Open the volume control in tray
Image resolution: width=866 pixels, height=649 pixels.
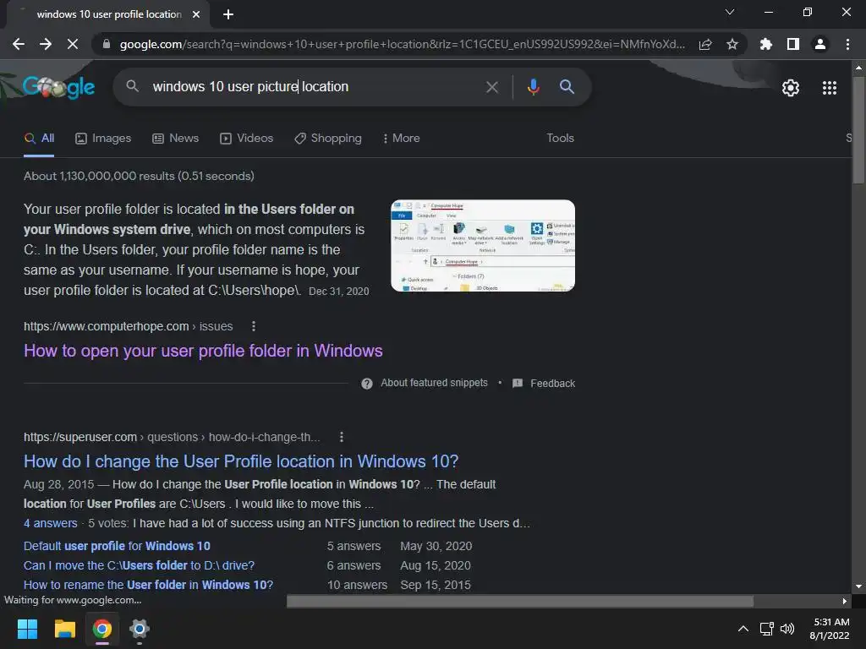pos(787,629)
